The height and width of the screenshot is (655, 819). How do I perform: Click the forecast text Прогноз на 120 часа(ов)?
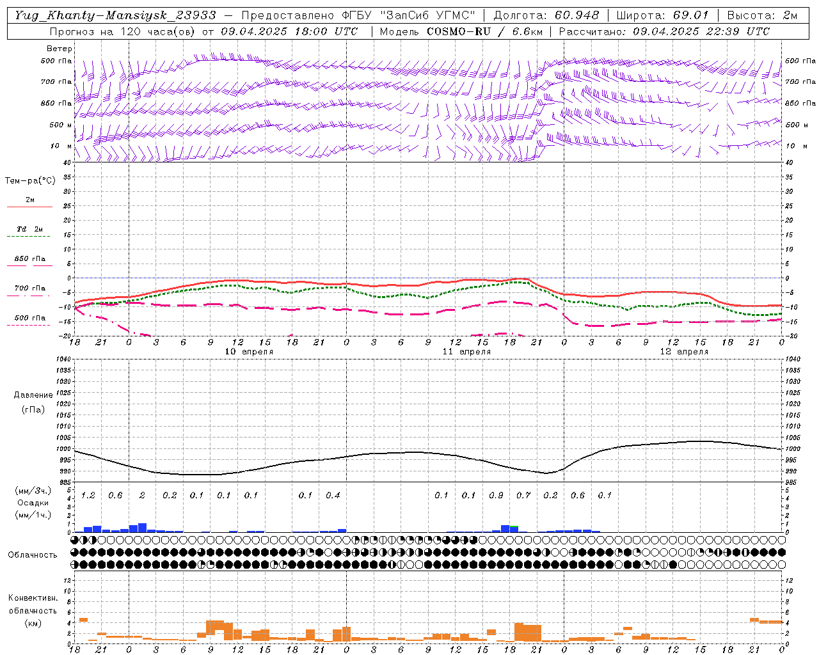tap(123, 31)
